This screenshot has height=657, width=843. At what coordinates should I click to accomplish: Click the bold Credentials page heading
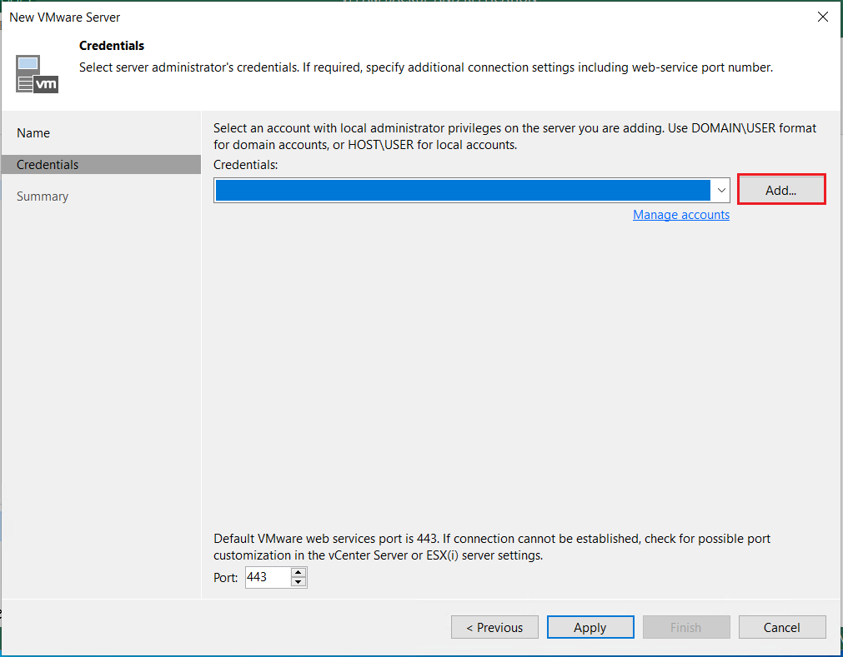click(x=112, y=46)
